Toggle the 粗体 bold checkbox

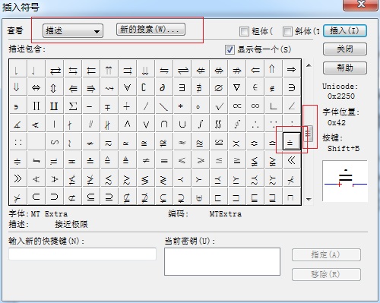coord(244,31)
